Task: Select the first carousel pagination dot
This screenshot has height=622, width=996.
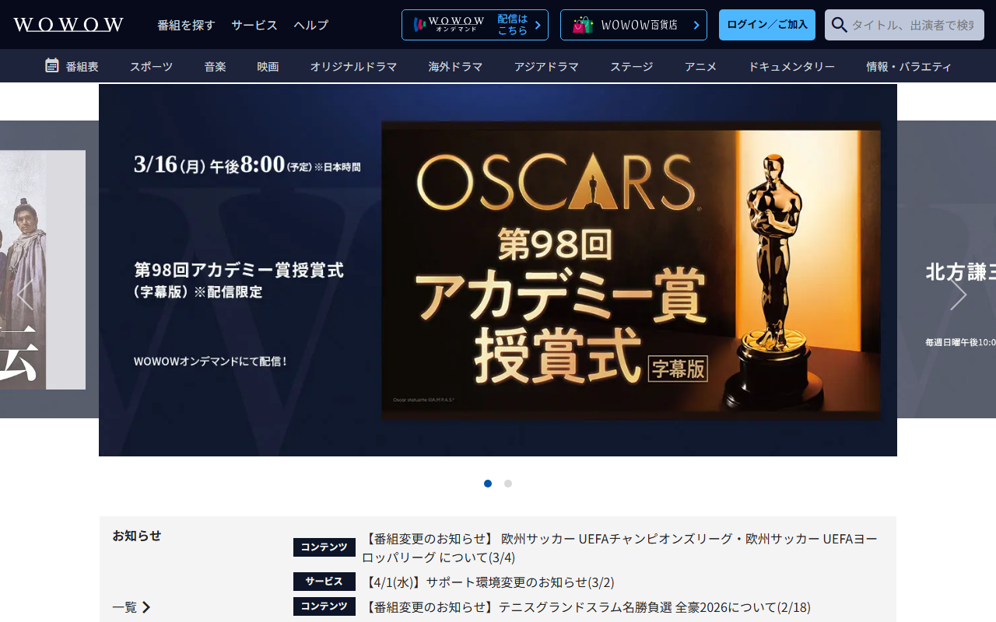Action: [x=488, y=483]
